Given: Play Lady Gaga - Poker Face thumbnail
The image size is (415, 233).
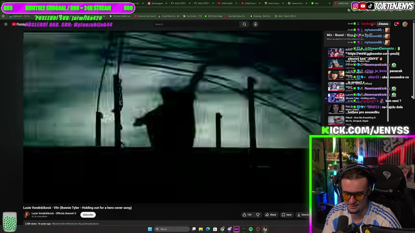Looking at the screenshot, I should tap(336, 63).
